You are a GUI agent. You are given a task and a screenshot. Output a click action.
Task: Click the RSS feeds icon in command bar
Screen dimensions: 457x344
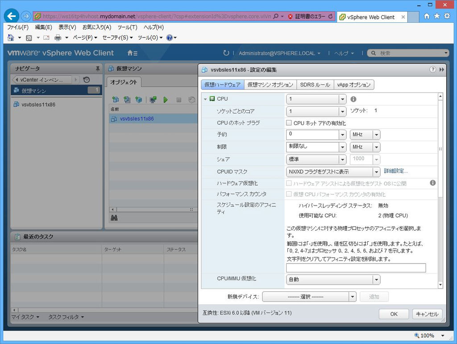click(x=29, y=38)
